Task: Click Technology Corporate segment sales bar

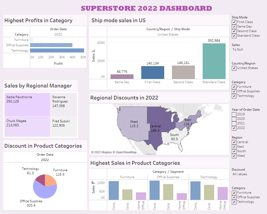Action: (209, 192)
